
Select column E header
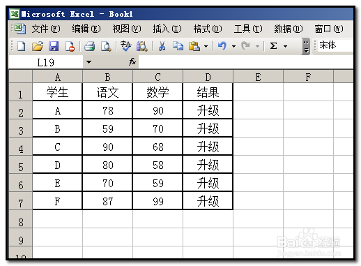pos(258,77)
